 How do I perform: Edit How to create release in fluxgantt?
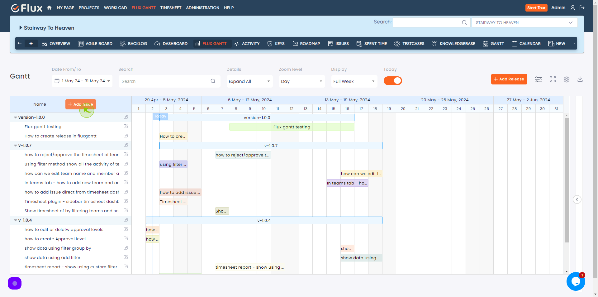(x=126, y=136)
